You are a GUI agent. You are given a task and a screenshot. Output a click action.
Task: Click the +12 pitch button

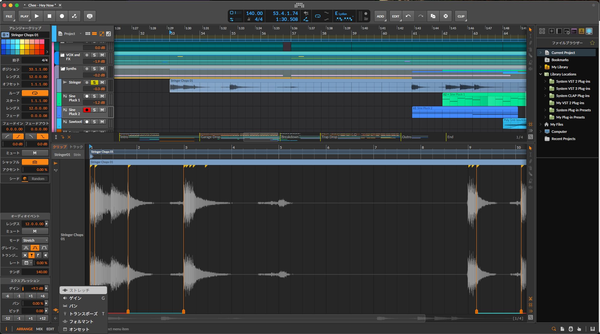pos(42,318)
